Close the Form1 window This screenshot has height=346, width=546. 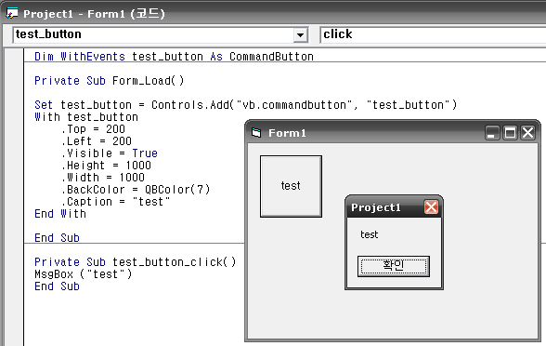(527, 133)
